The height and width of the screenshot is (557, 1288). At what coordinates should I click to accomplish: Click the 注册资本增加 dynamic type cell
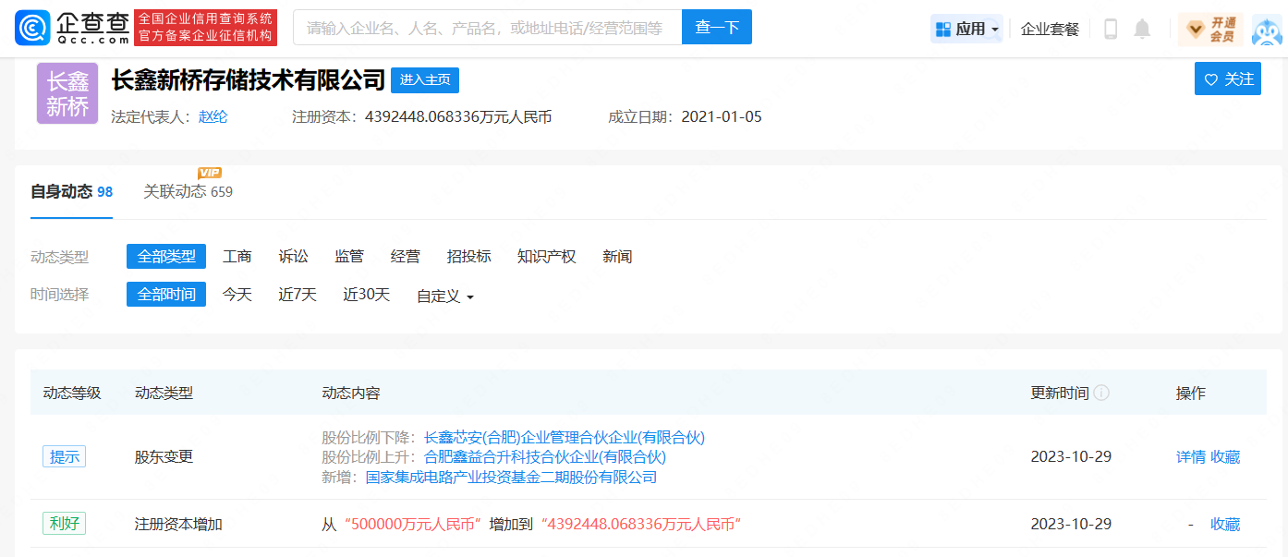click(179, 524)
